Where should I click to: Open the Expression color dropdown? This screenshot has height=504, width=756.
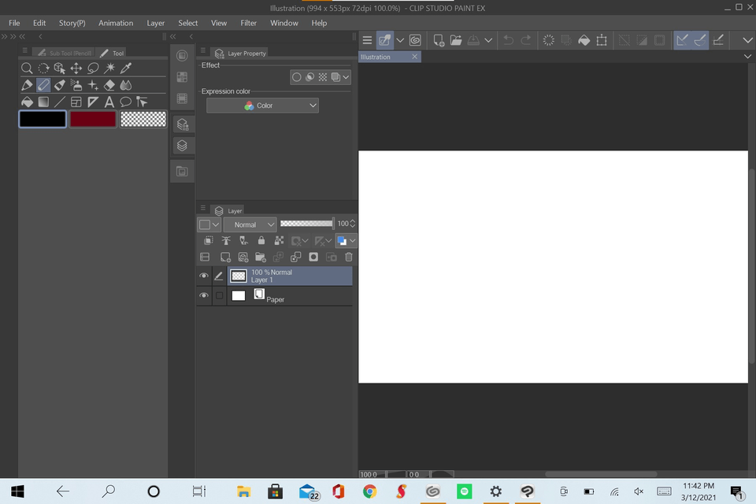(x=262, y=106)
